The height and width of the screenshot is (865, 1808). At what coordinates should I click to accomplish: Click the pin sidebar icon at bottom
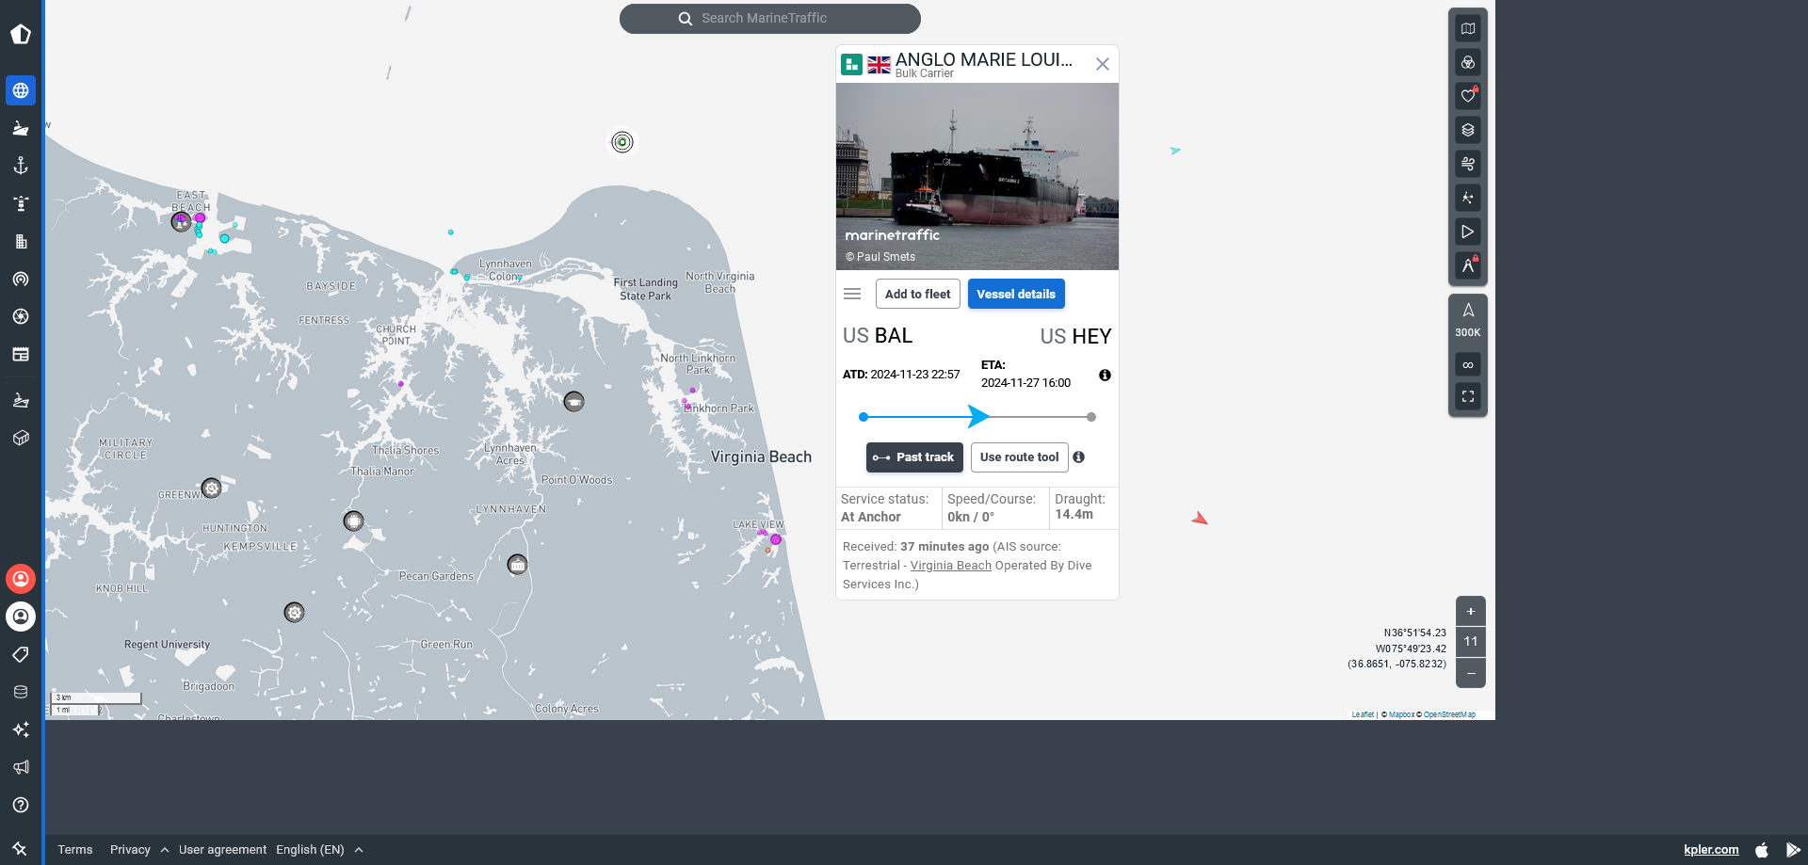pos(21,848)
